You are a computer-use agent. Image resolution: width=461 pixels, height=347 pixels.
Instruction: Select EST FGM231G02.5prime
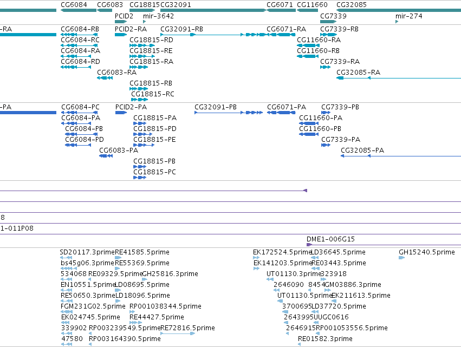pos(93,306)
